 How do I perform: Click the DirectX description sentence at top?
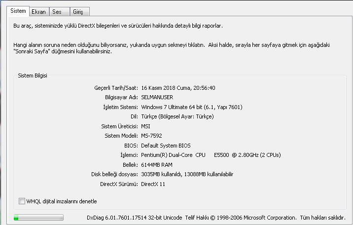point(118,26)
